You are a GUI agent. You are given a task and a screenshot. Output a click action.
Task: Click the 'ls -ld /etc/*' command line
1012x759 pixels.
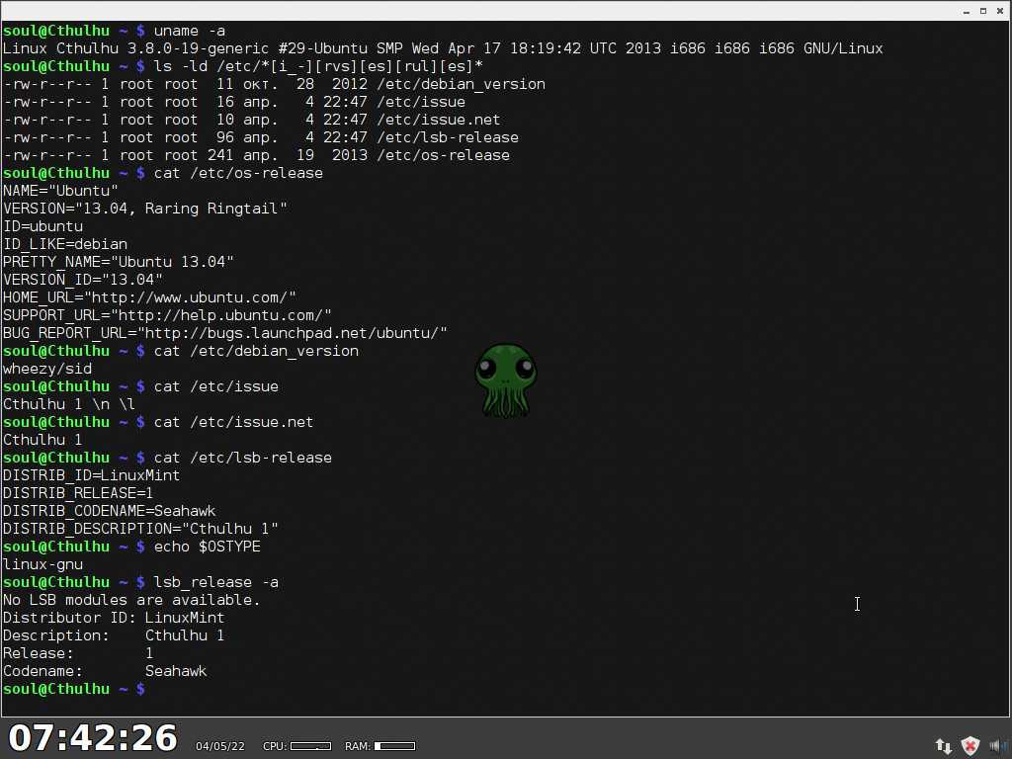click(318, 66)
